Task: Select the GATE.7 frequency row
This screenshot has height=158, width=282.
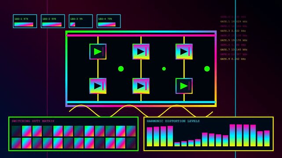Action: [234, 50]
